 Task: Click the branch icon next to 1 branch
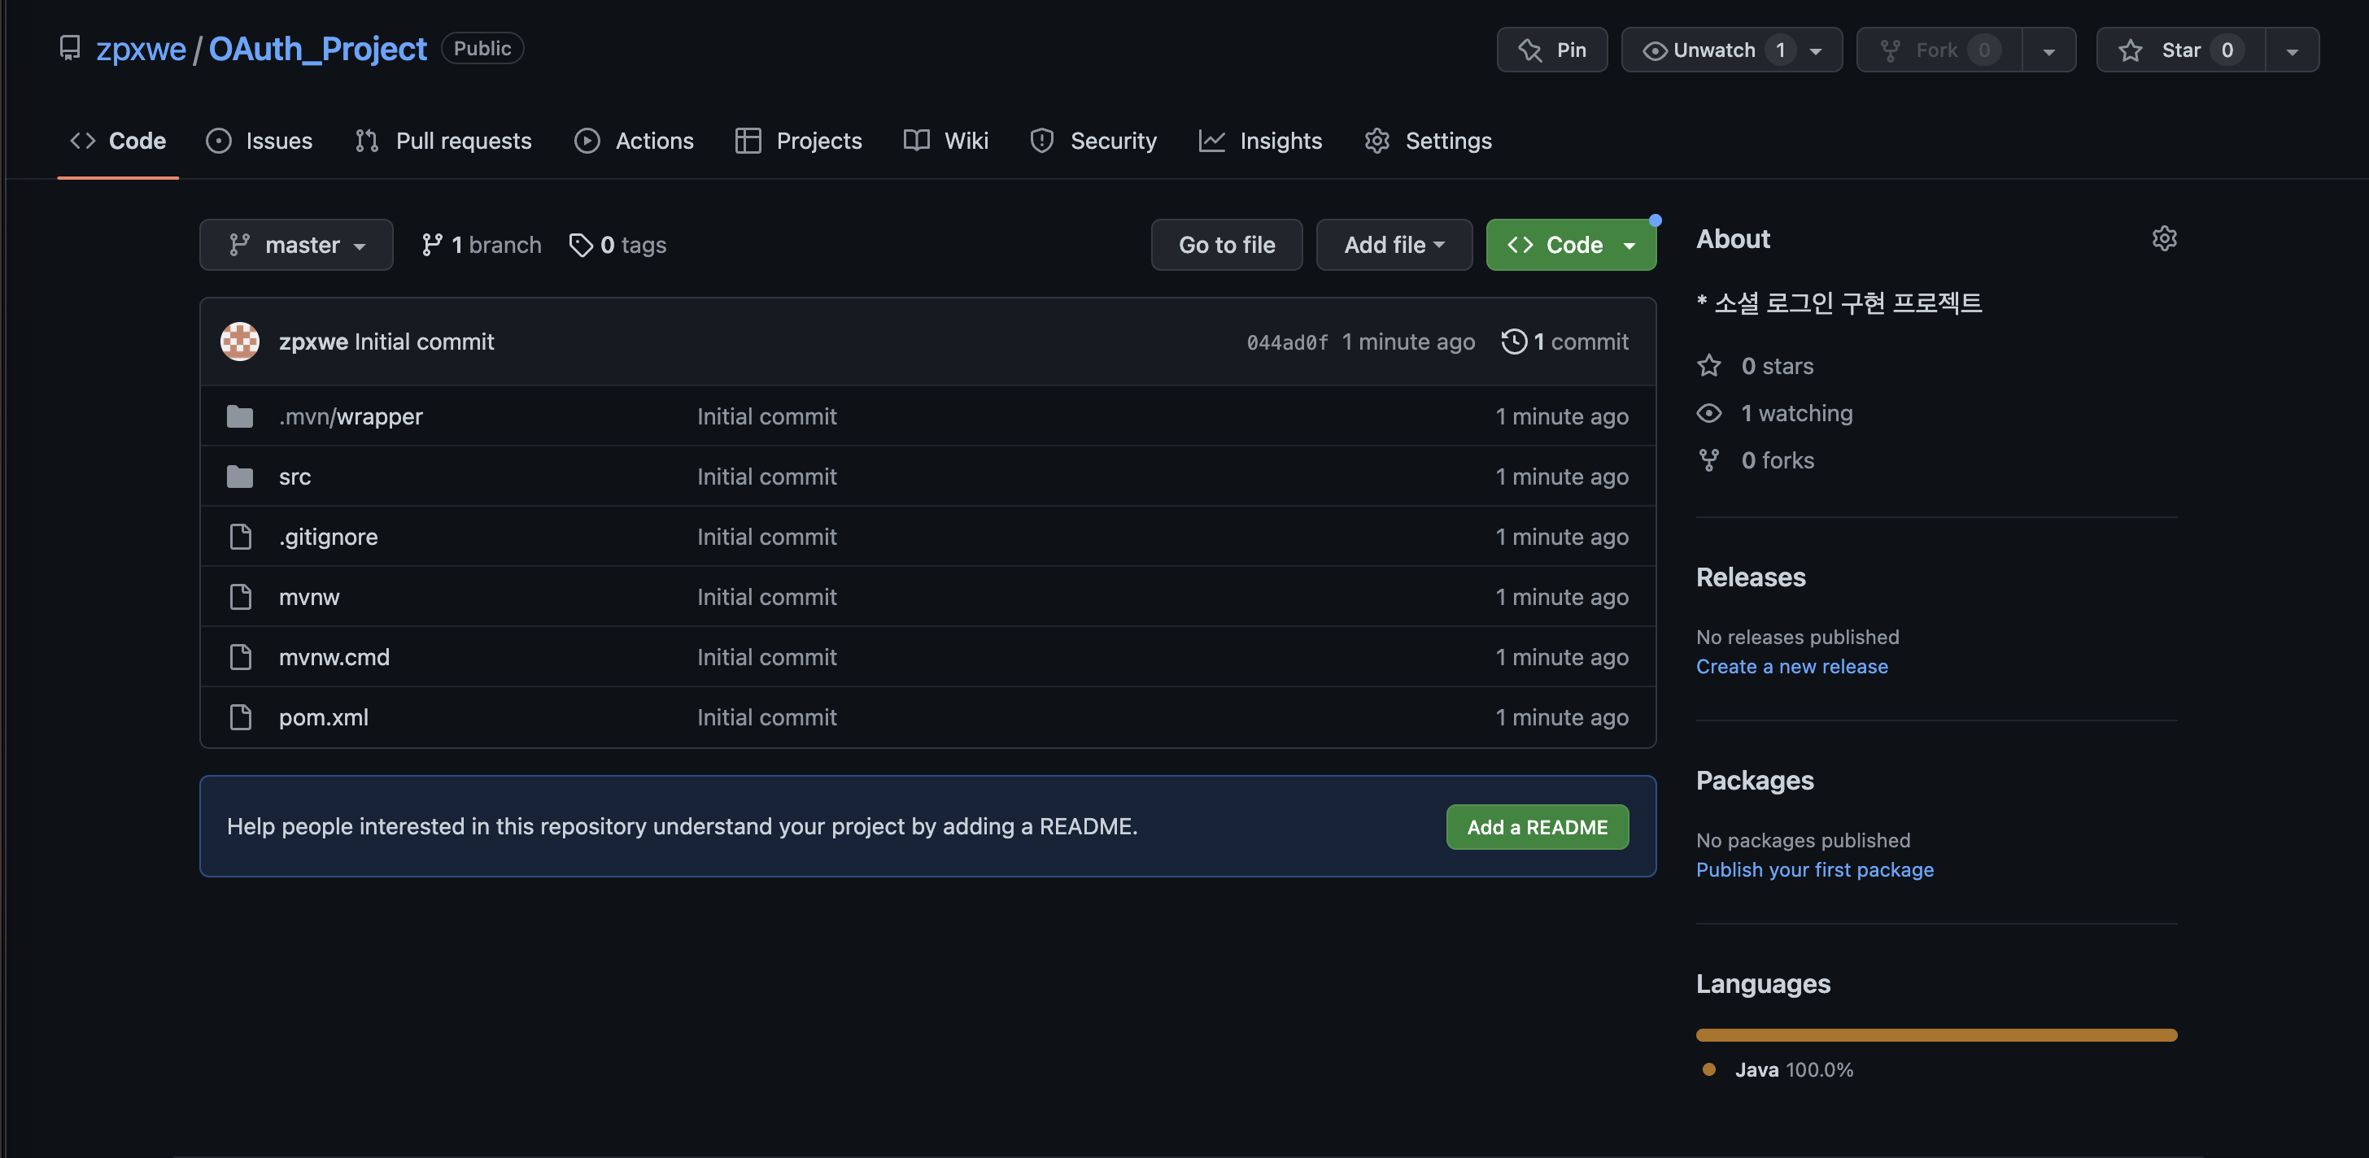tap(431, 246)
